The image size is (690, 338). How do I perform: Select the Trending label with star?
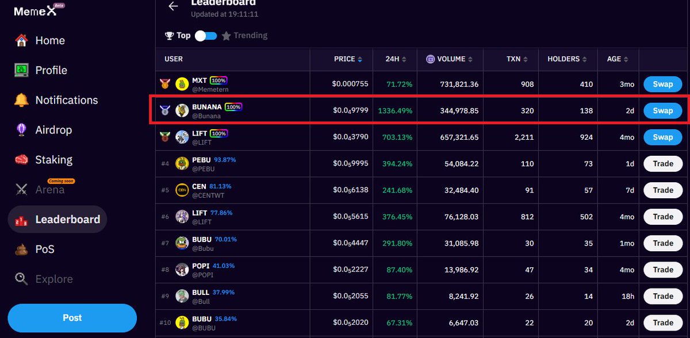pos(244,36)
